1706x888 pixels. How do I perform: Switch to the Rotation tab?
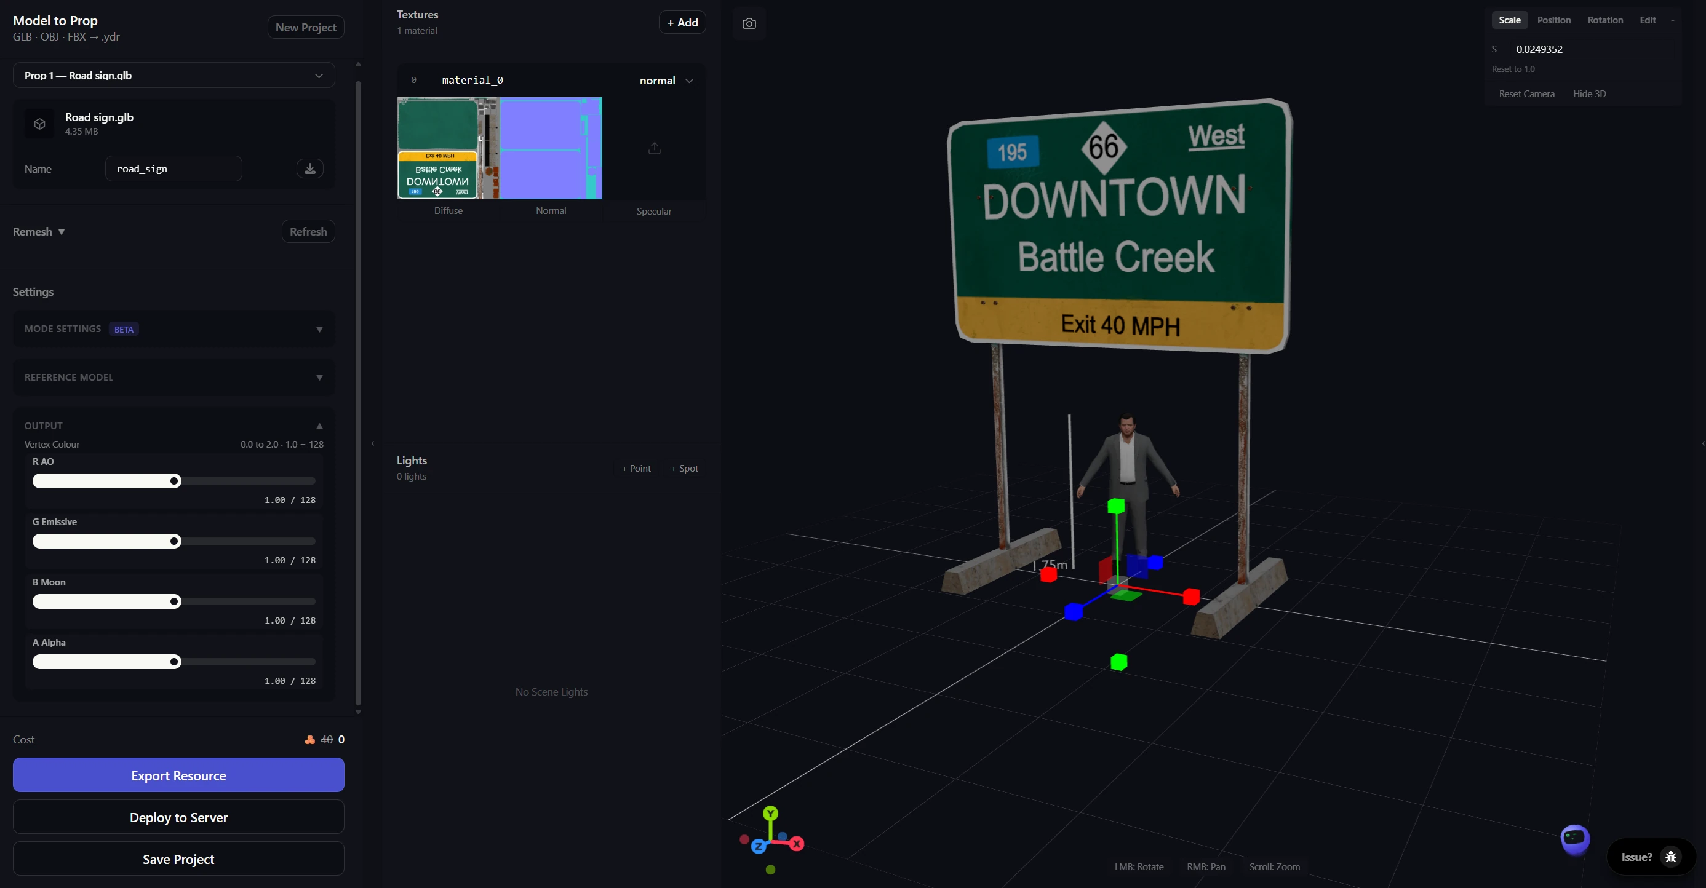(1604, 20)
